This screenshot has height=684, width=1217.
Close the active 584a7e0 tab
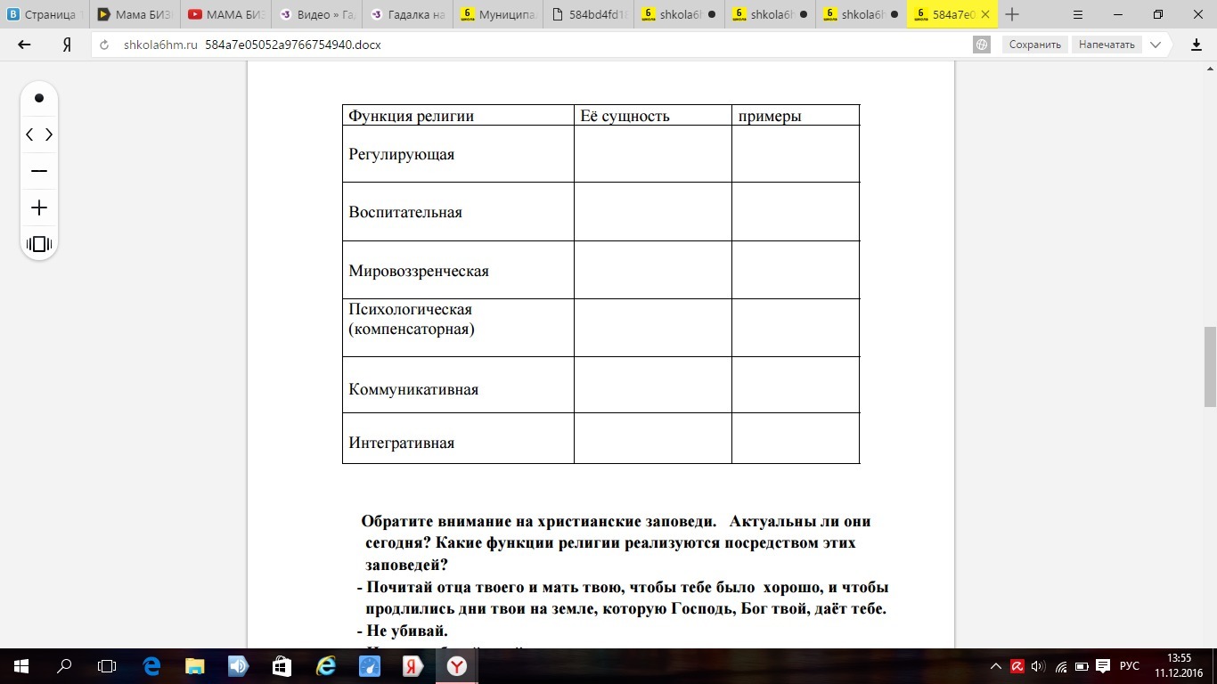click(984, 14)
